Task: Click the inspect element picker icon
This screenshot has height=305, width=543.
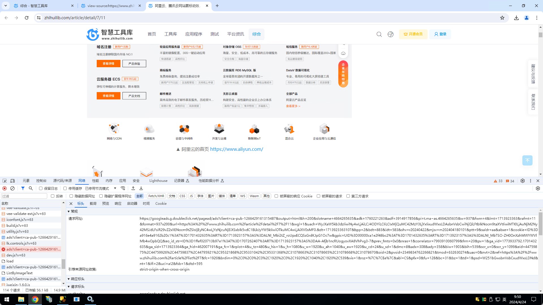Action: click(x=5, y=181)
